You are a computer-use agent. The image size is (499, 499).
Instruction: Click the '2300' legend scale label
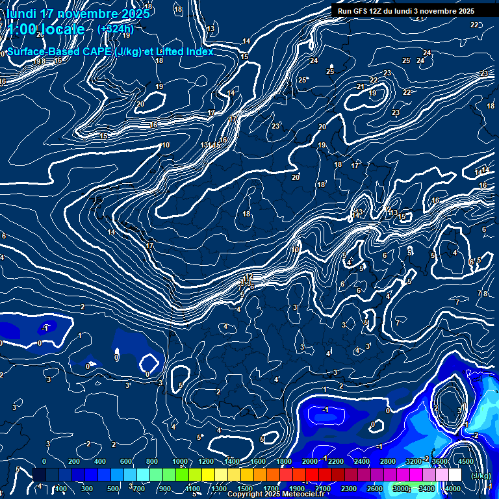(x=349, y=489)
